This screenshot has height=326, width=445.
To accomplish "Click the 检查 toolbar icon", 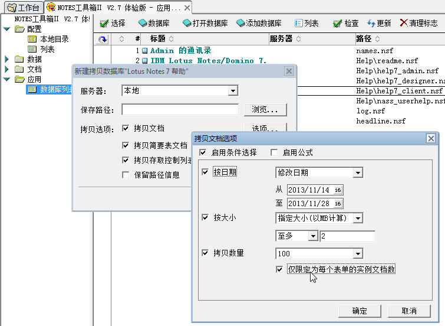I will pos(337,24).
